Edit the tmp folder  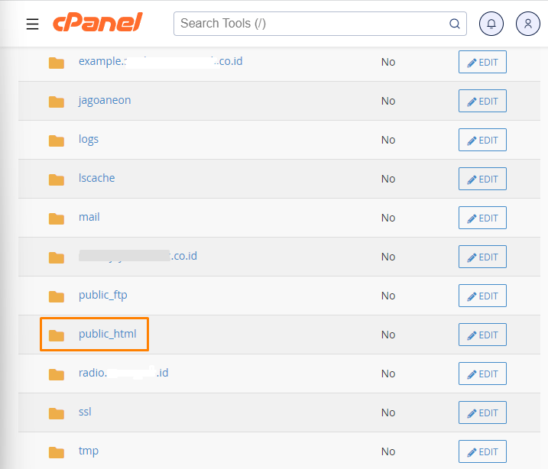tap(482, 451)
